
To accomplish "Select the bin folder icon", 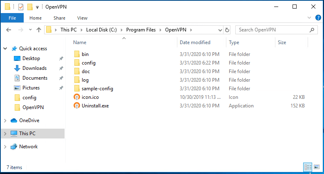I will 77,54.
